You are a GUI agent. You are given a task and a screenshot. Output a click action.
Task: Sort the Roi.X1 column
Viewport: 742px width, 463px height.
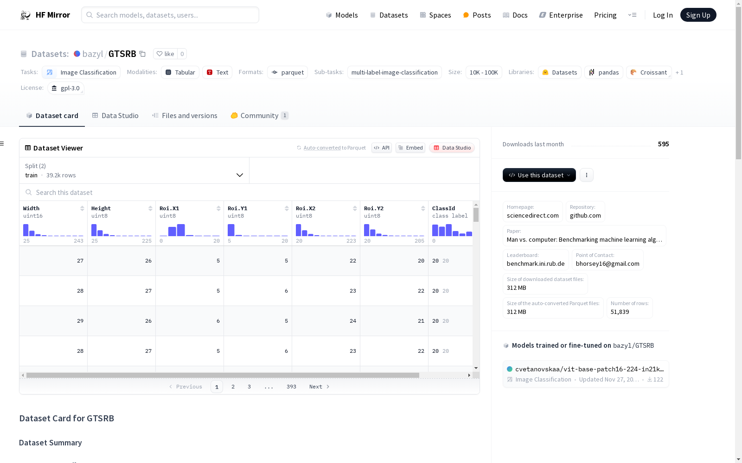click(x=218, y=208)
